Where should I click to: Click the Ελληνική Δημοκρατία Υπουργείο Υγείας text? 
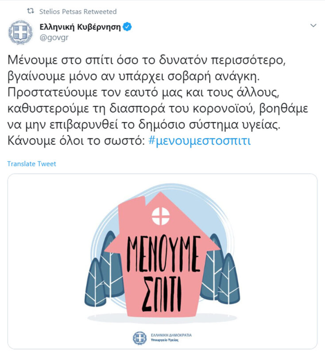coord(171,338)
